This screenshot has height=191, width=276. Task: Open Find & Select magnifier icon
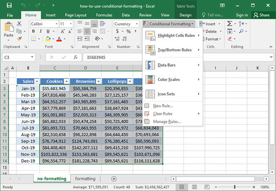tap(241, 31)
